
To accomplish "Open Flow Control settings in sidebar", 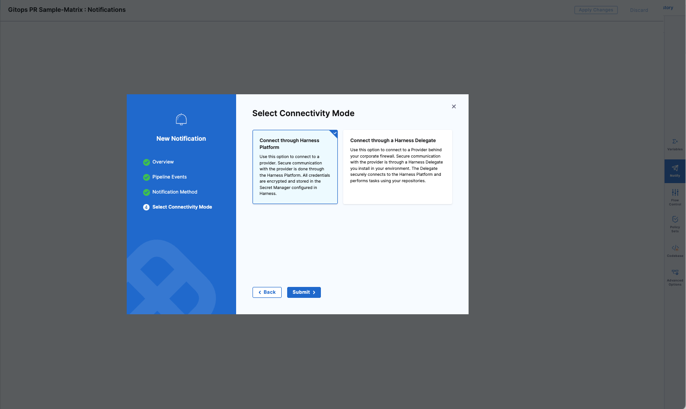I will coord(675,197).
